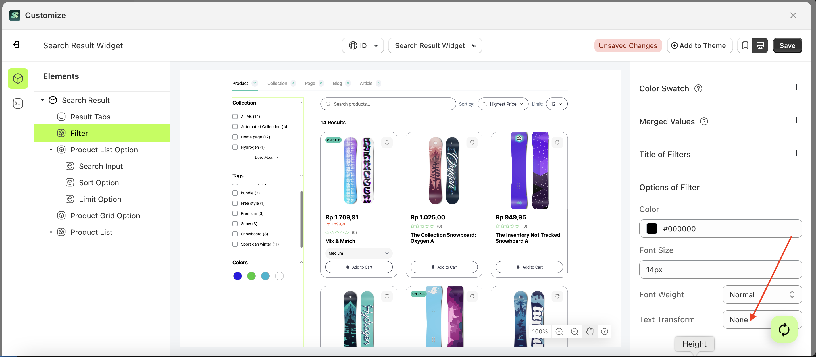Select the Blog results tab

click(x=337, y=83)
